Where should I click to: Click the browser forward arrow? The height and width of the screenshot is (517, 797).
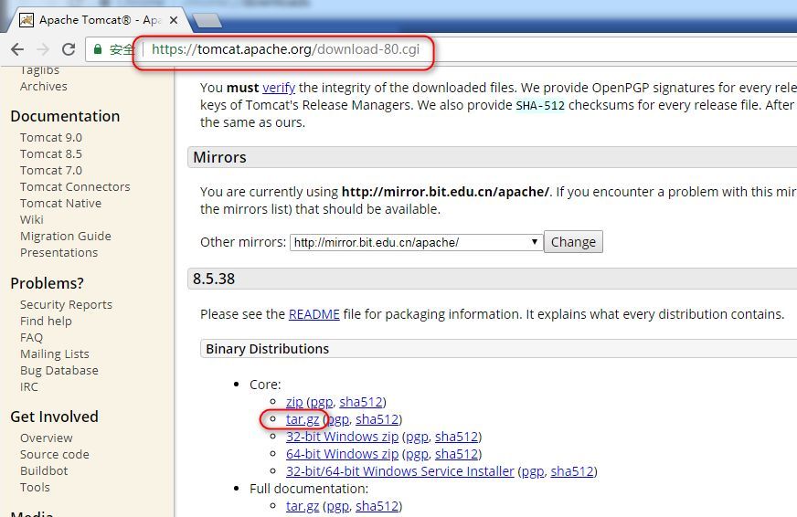[43, 49]
